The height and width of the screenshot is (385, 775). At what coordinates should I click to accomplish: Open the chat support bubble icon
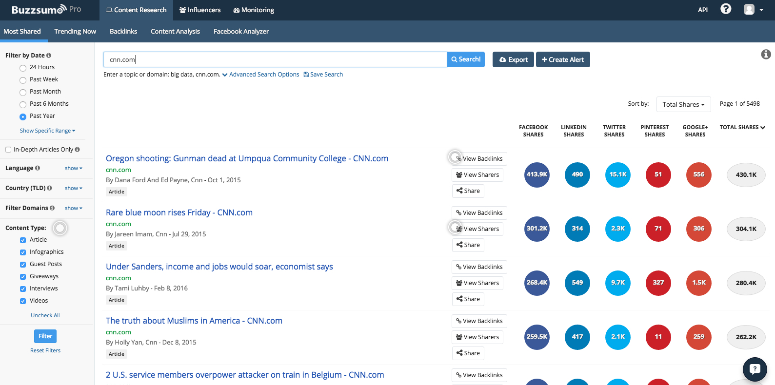[755, 369]
